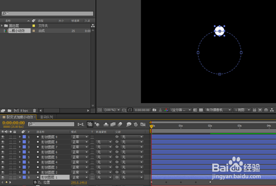Toggle mask and shape path visibility
The image size is (276, 186).
pos(130,110)
